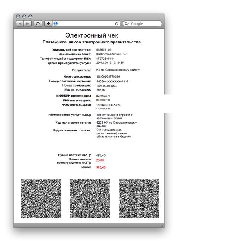239x241 pixels.
Task: Click label 'Код авторизации:'
Action: tap(78, 89)
